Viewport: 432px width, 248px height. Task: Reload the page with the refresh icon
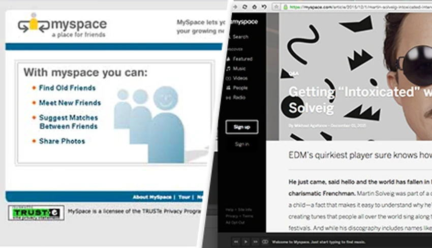244,7
